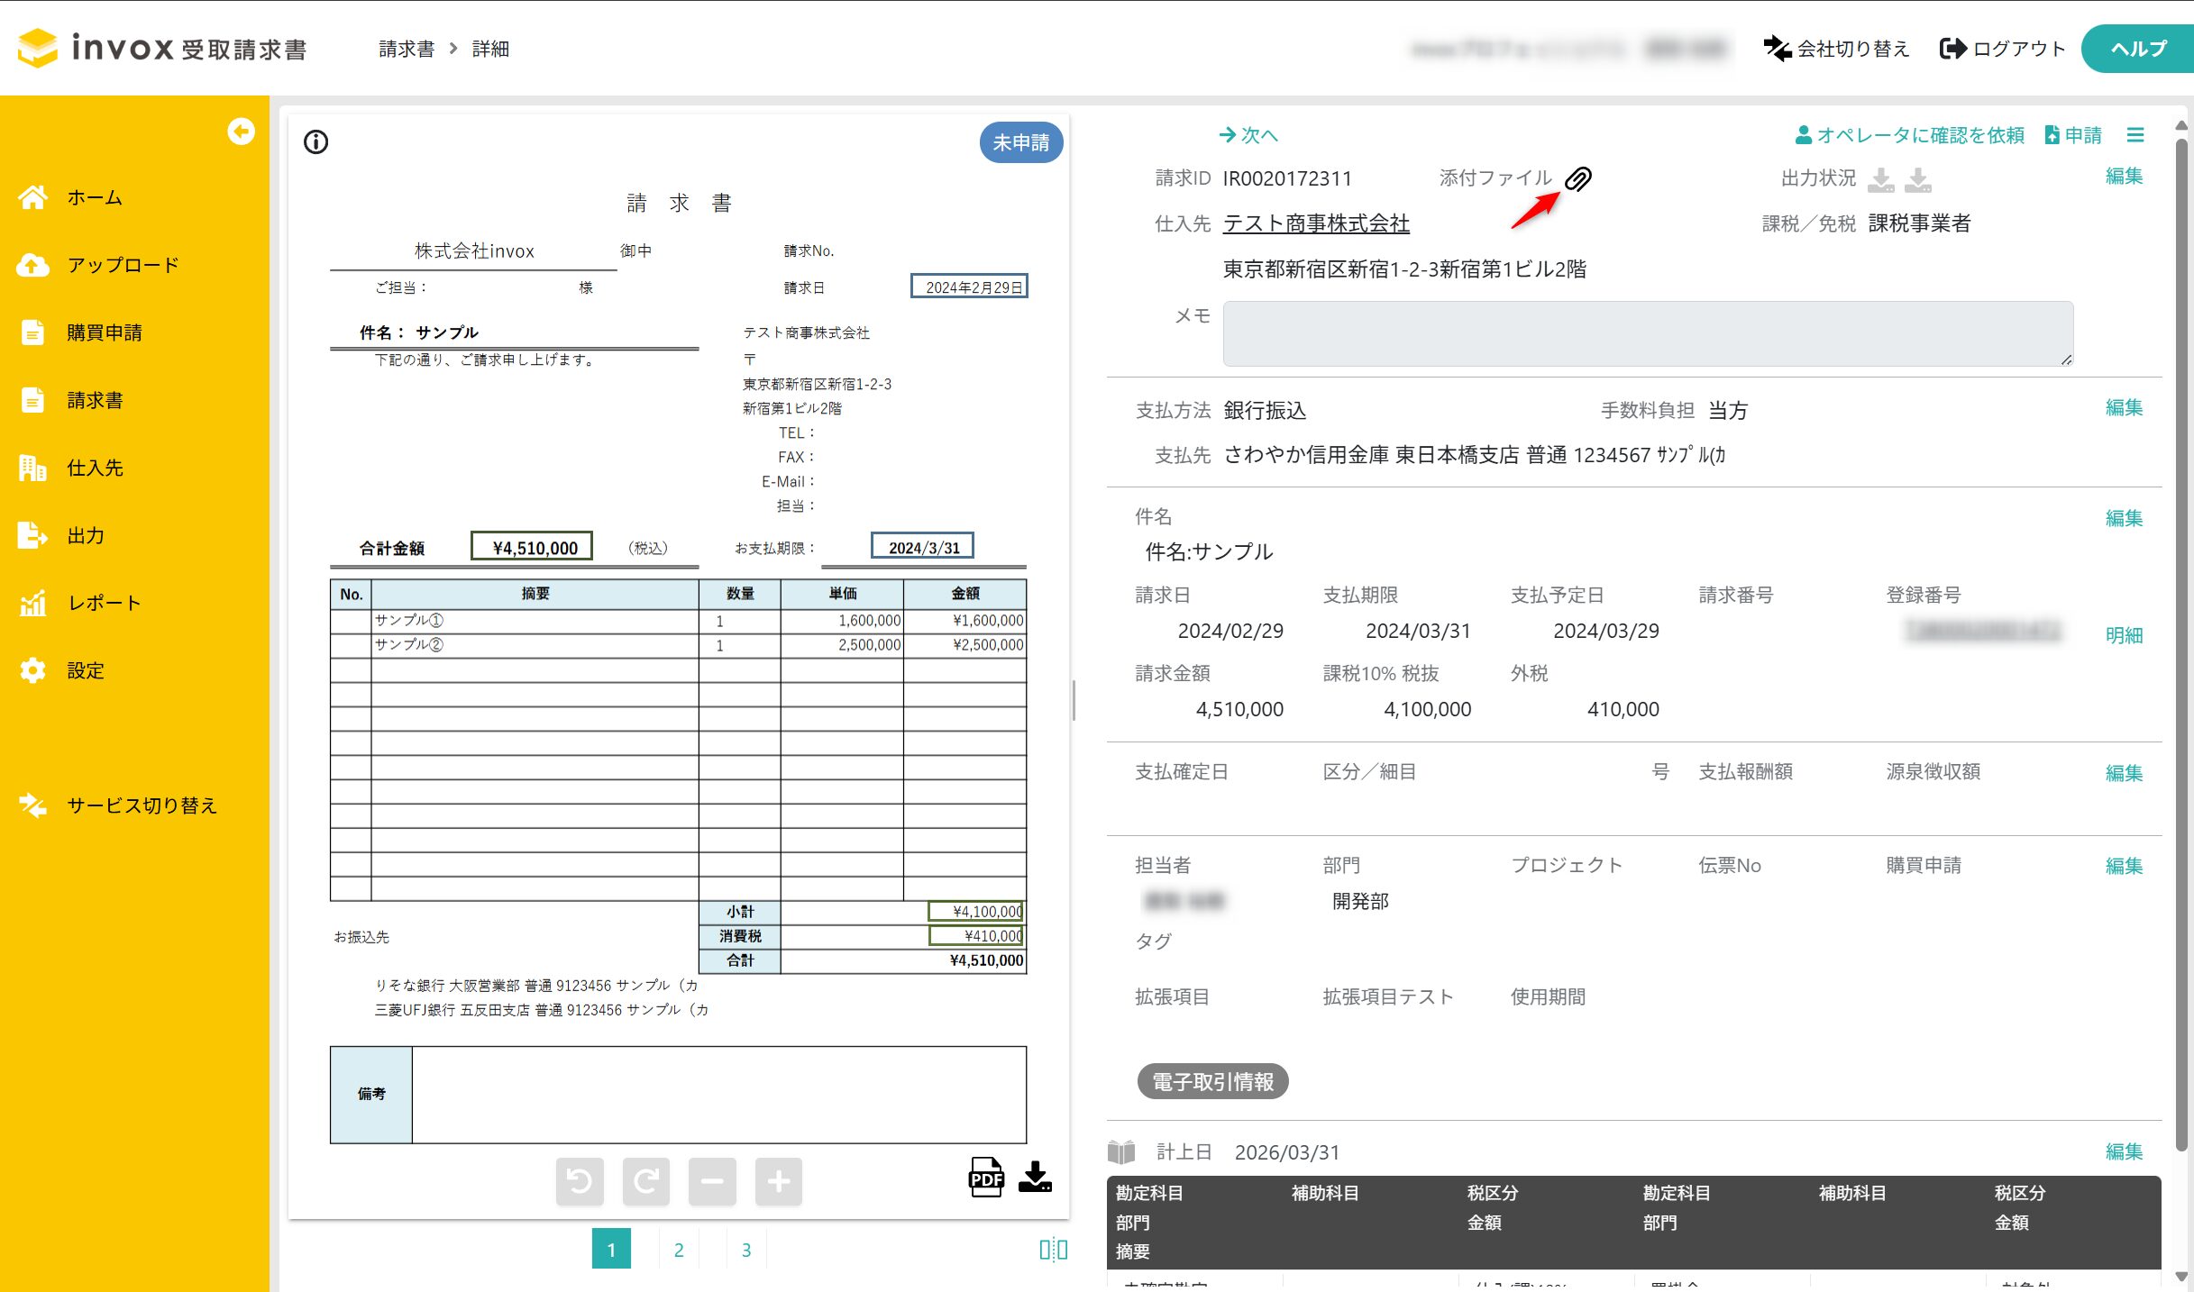The image size is (2194, 1292).
Task: Click the paperclip attachment file icon
Action: pos(1577,178)
